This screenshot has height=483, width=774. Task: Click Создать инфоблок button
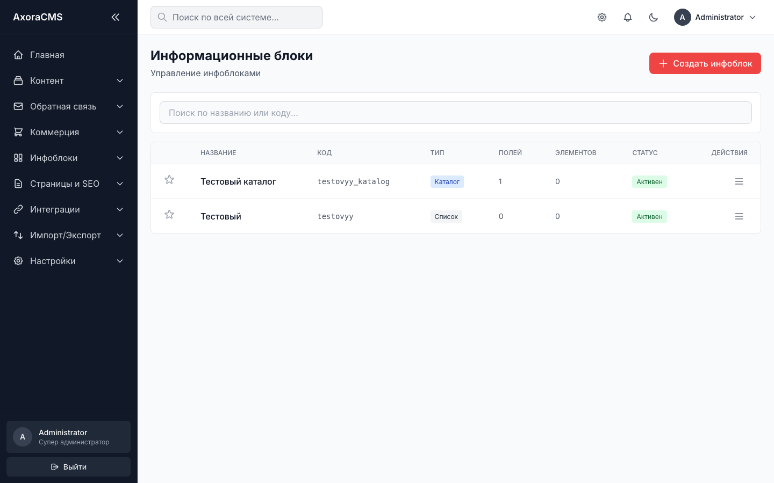click(x=705, y=63)
